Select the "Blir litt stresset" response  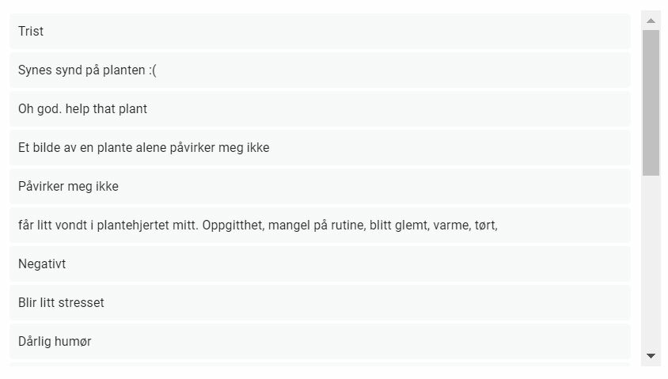tap(320, 303)
